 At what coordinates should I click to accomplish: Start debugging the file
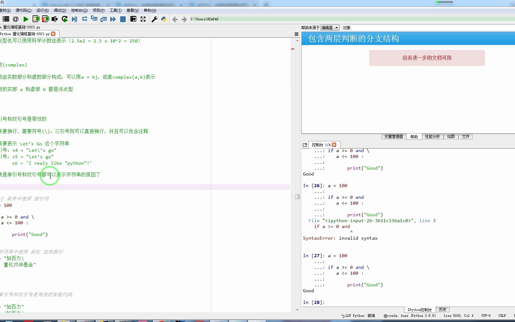(x=74, y=19)
